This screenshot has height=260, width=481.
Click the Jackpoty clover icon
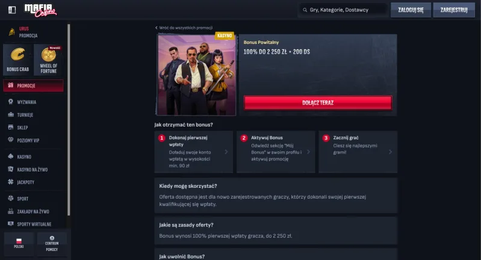click(11, 182)
